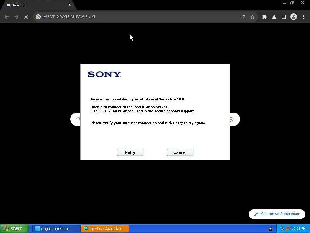Click Cancel in the registration error dialog
Viewport: 310px width, 233px height.
180,152
